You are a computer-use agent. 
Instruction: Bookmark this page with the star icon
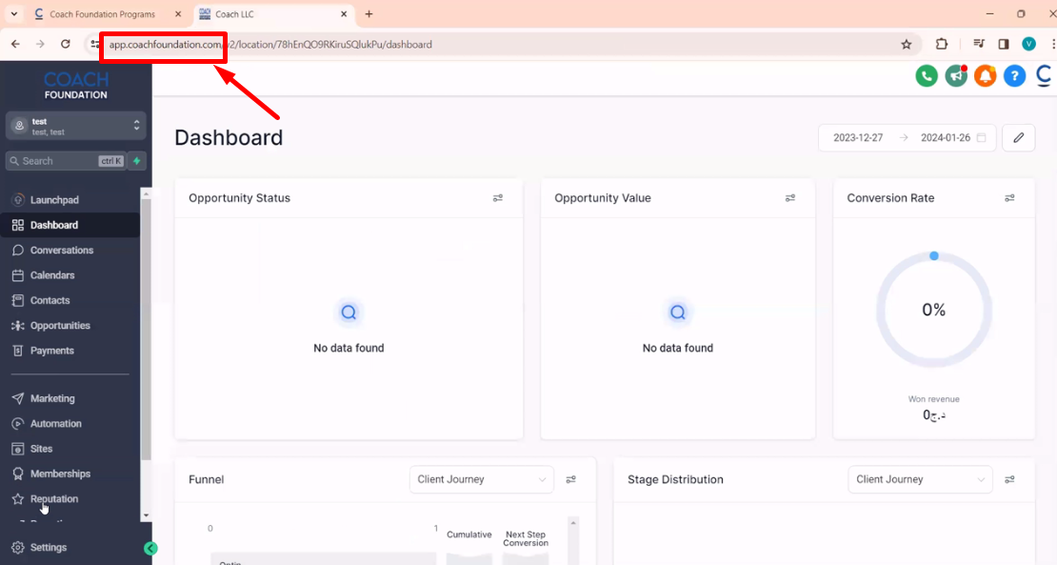906,45
